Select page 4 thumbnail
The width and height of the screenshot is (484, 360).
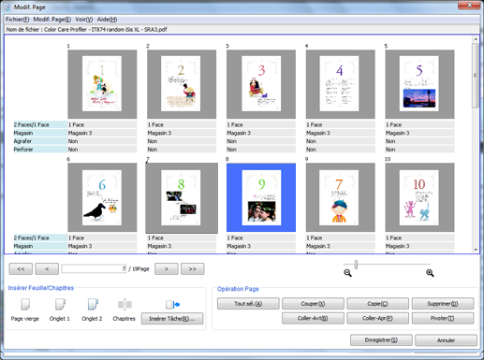[x=341, y=84]
